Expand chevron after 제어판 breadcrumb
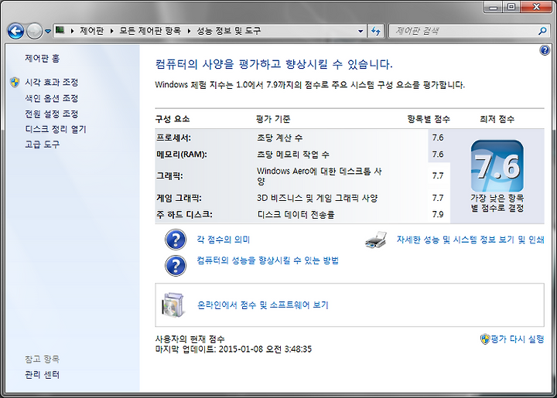The image size is (557, 398). (x=112, y=31)
